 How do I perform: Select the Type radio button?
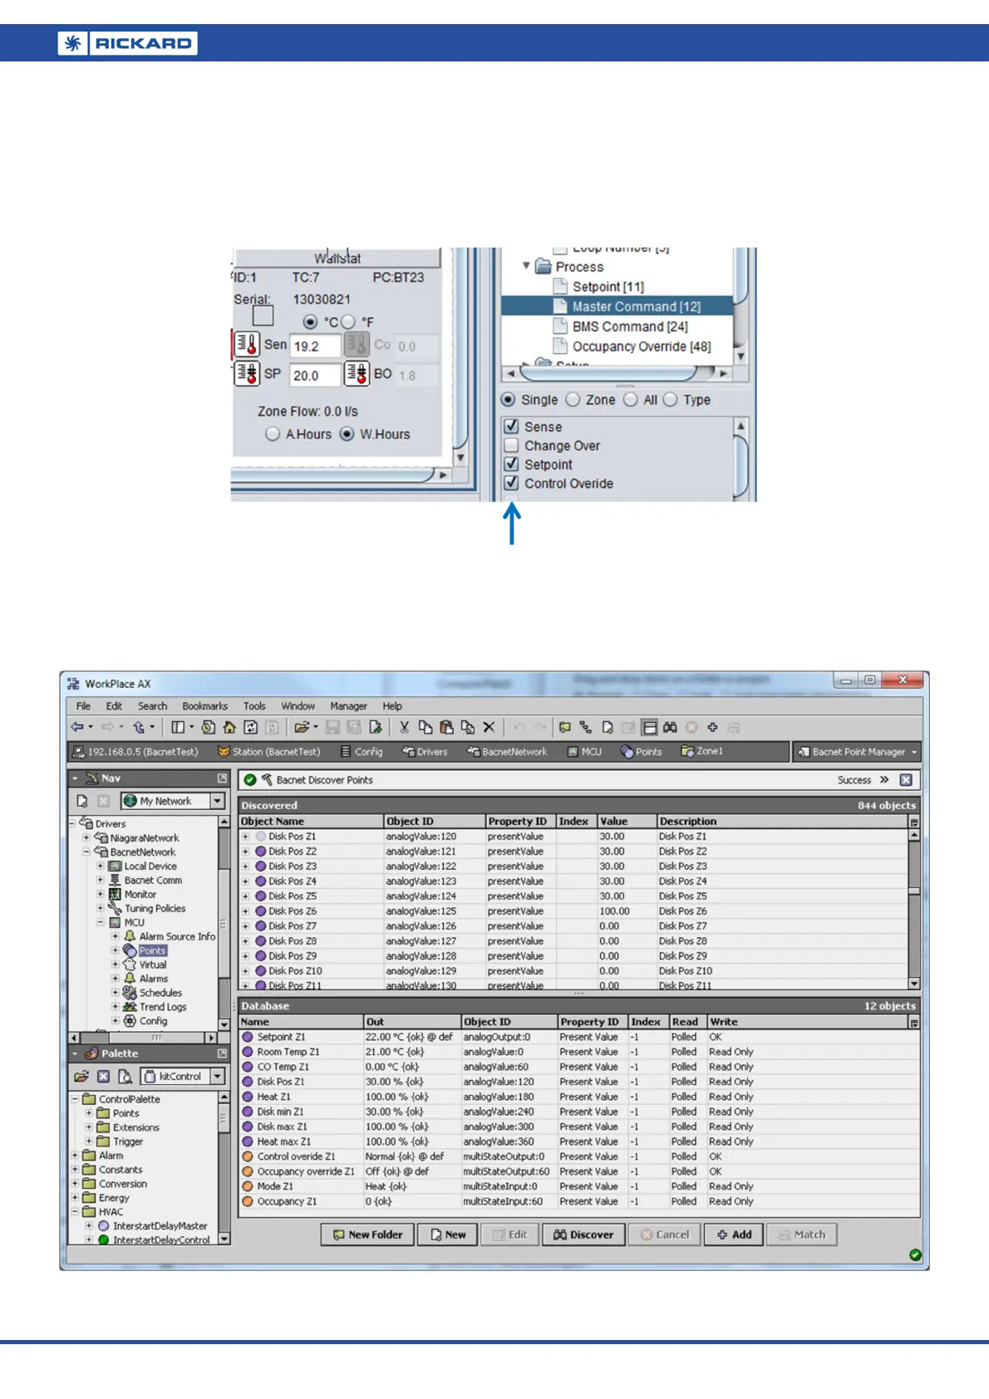pos(670,400)
